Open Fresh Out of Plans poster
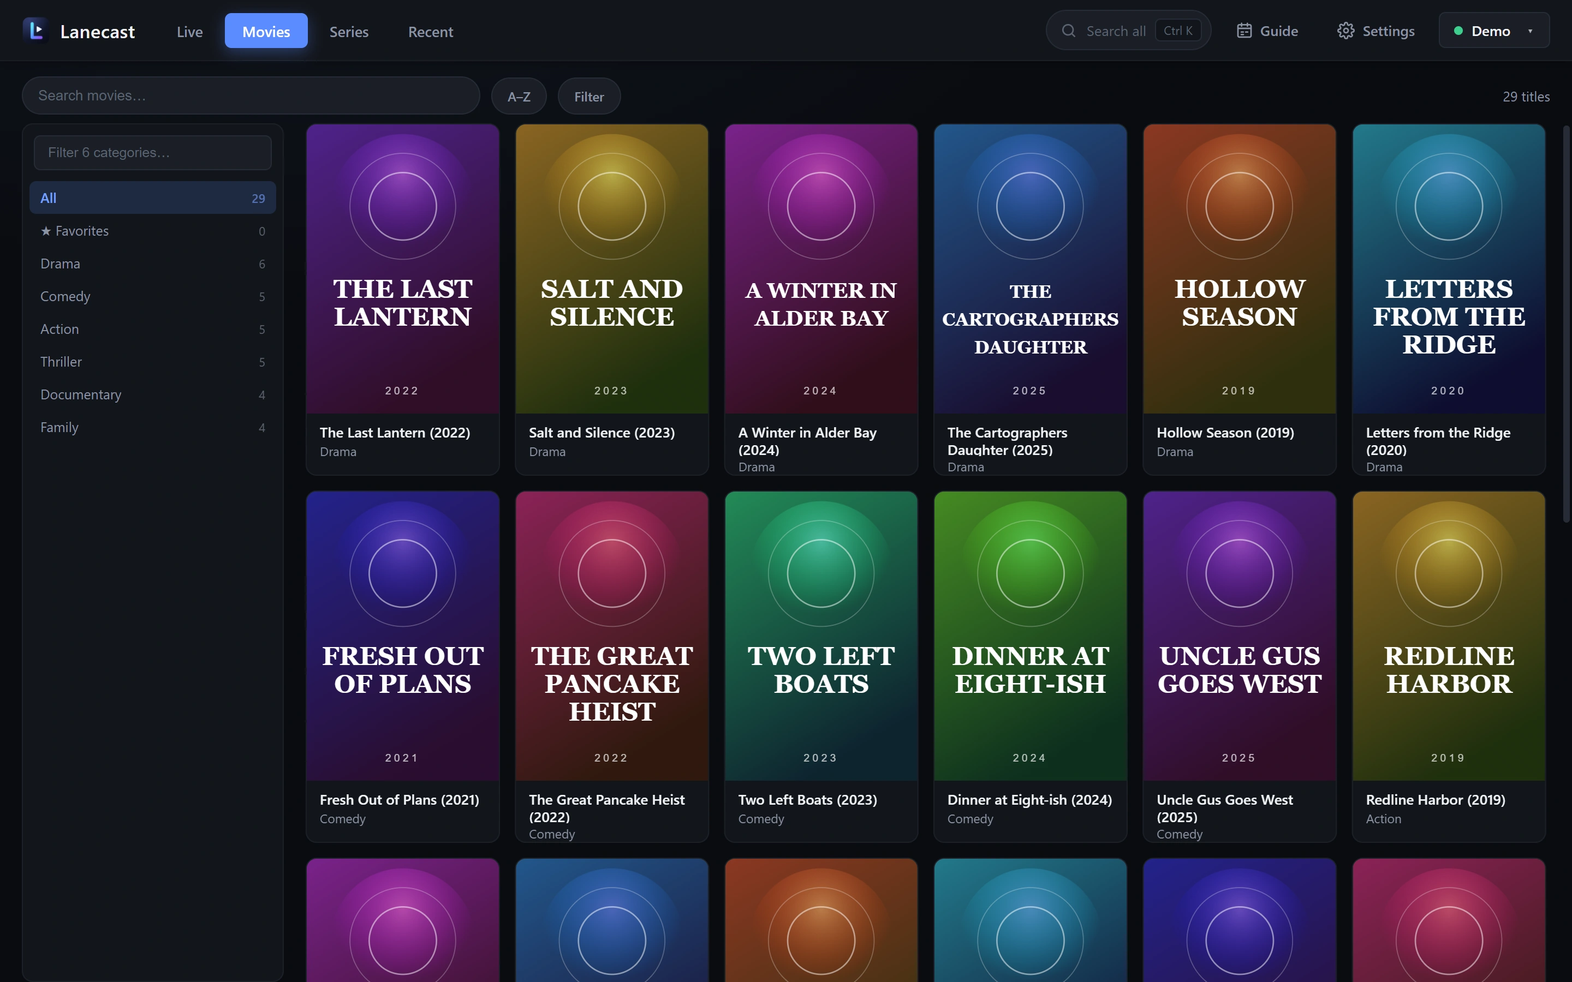Image resolution: width=1572 pixels, height=982 pixels. 403,636
